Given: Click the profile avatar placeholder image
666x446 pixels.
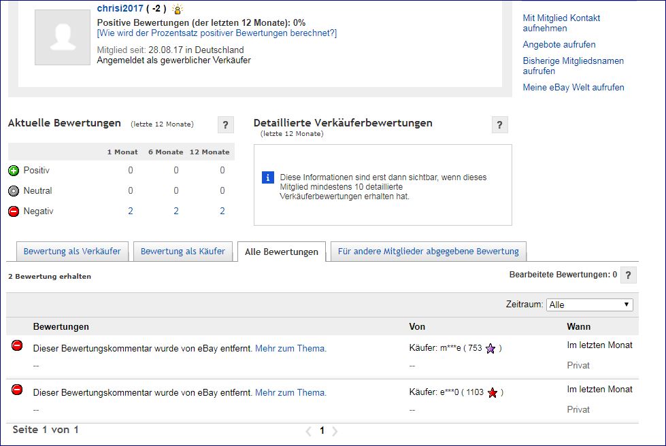Looking at the screenshot, I should pyautogui.click(x=63, y=37).
